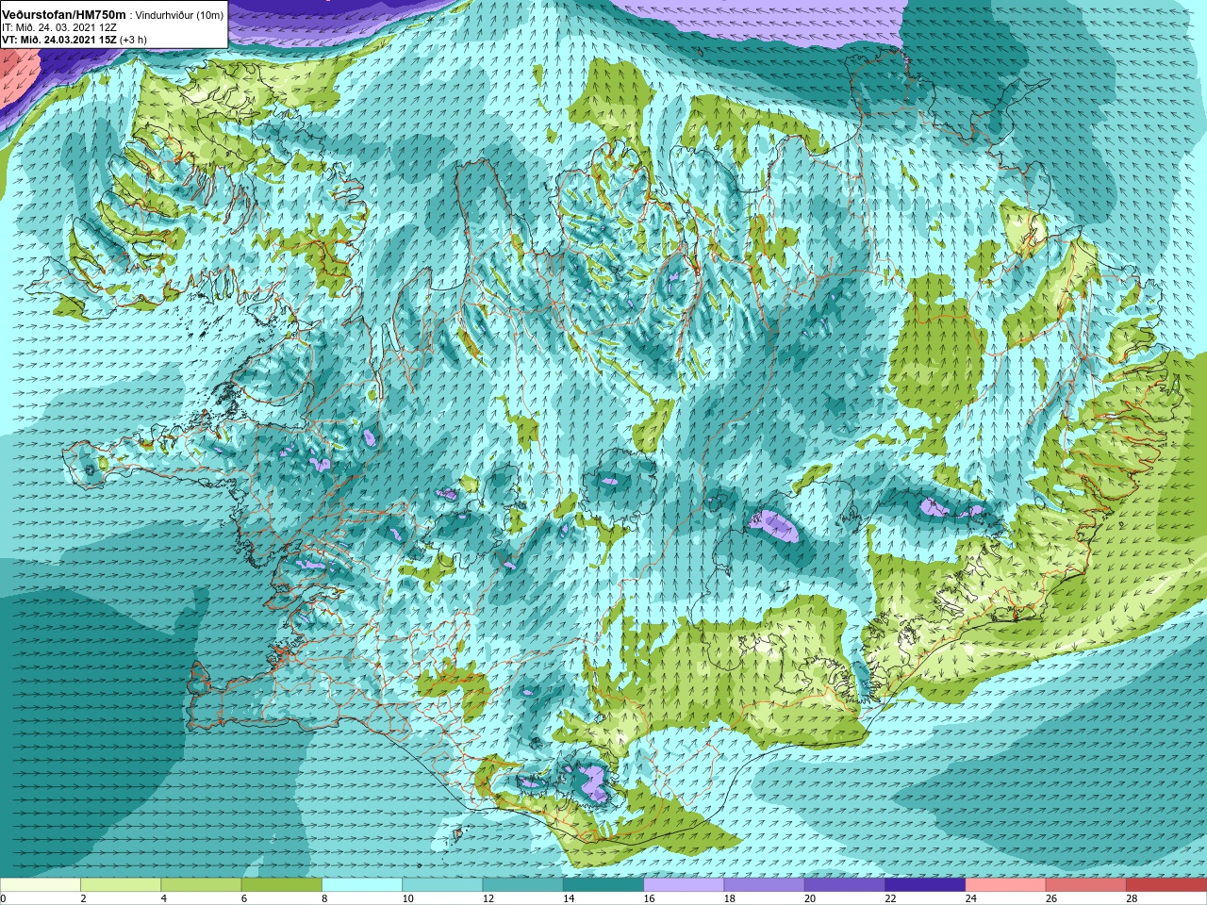
Task: Click the '8' value on the legend scale
Action: (325, 898)
